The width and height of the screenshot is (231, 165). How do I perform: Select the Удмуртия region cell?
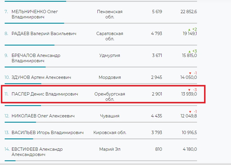[110, 55]
